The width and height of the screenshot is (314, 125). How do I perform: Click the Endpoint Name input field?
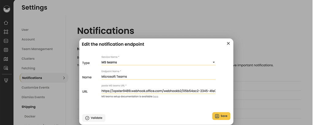coord(159,77)
